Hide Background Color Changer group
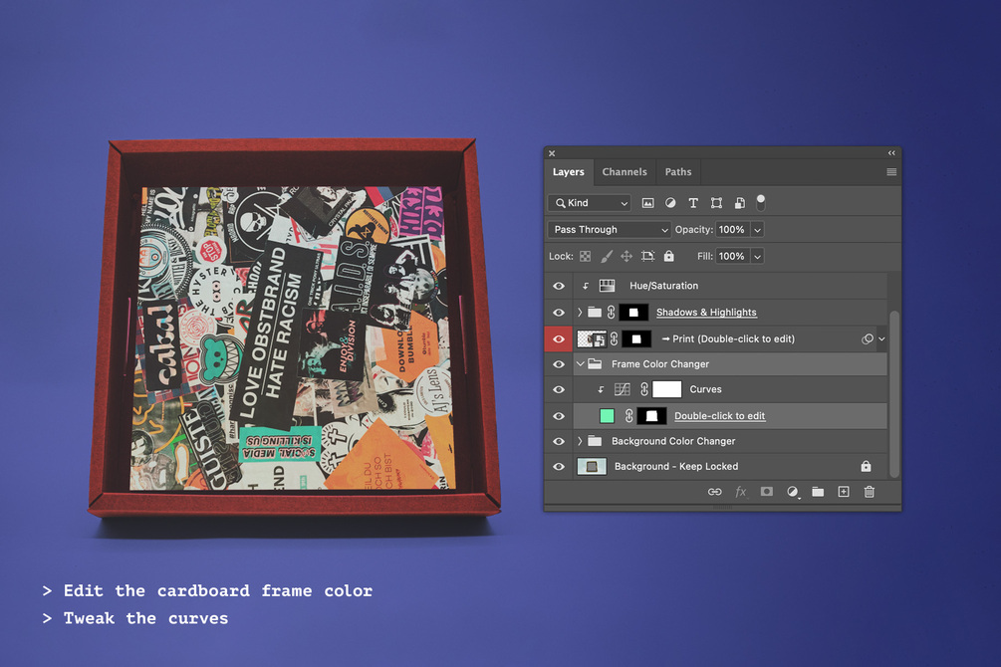The width and height of the screenshot is (1001, 667). [559, 441]
